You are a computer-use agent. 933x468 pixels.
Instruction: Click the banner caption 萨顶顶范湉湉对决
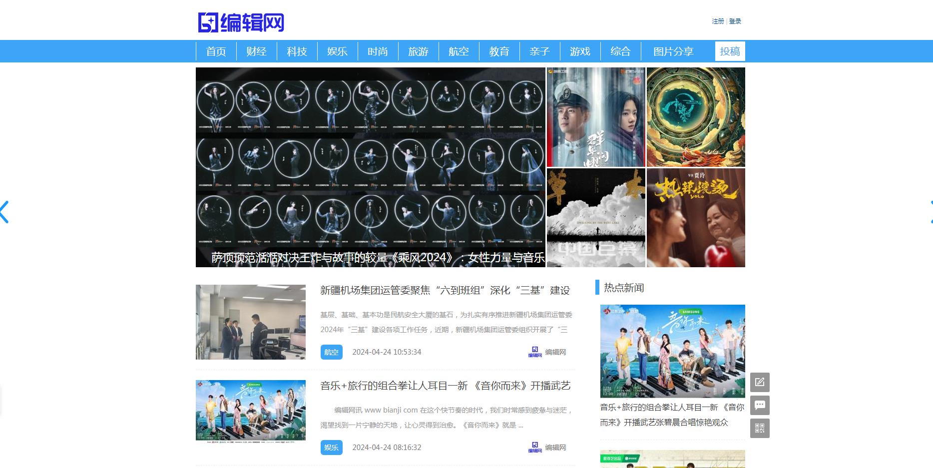[378, 258]
